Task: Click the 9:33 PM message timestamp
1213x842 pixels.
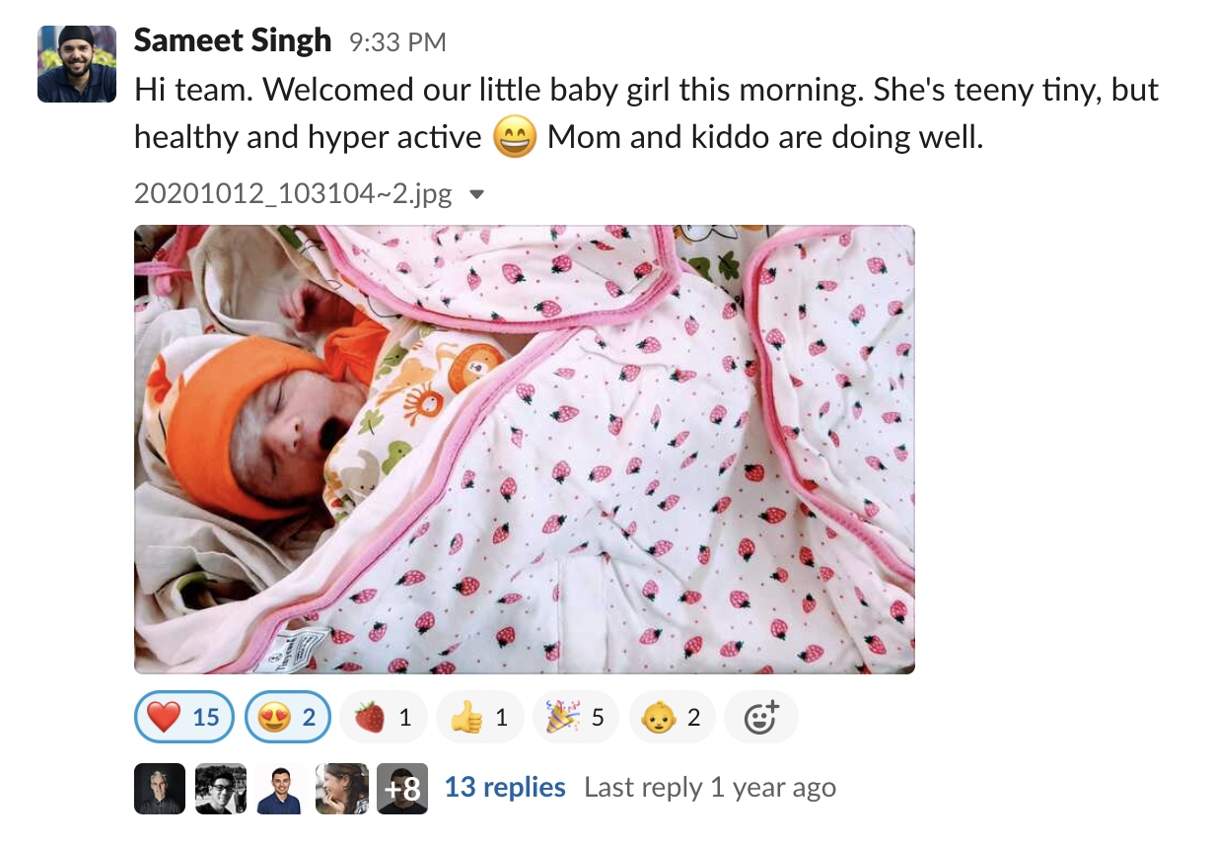Action: 397,42
